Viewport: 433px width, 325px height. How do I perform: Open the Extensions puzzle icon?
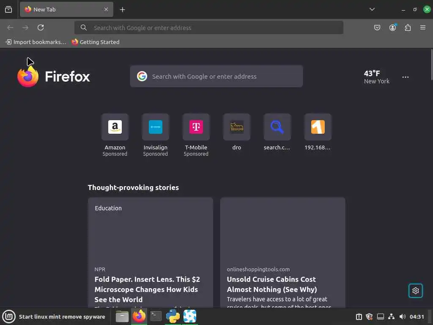pos(408,28)
